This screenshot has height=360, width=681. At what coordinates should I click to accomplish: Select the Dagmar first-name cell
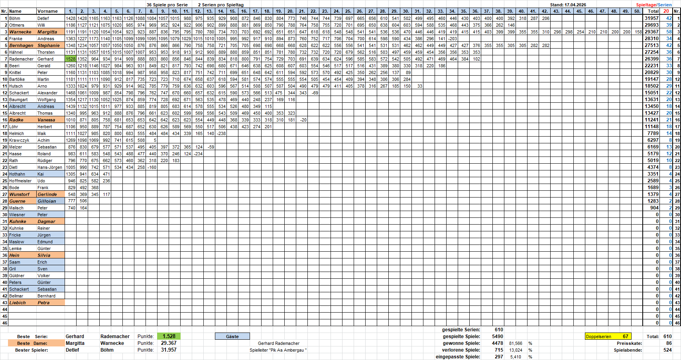50,221
